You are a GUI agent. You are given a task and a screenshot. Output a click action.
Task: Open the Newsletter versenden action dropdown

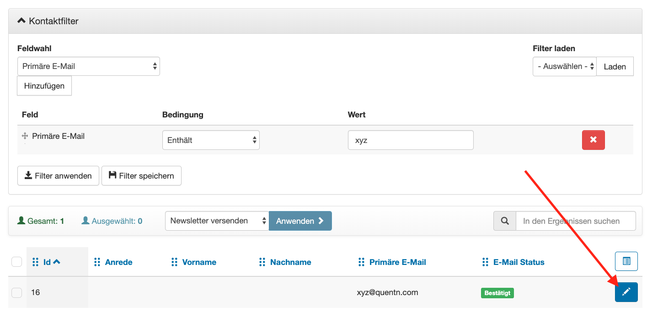pyautogui.click(x=217, y=221)
